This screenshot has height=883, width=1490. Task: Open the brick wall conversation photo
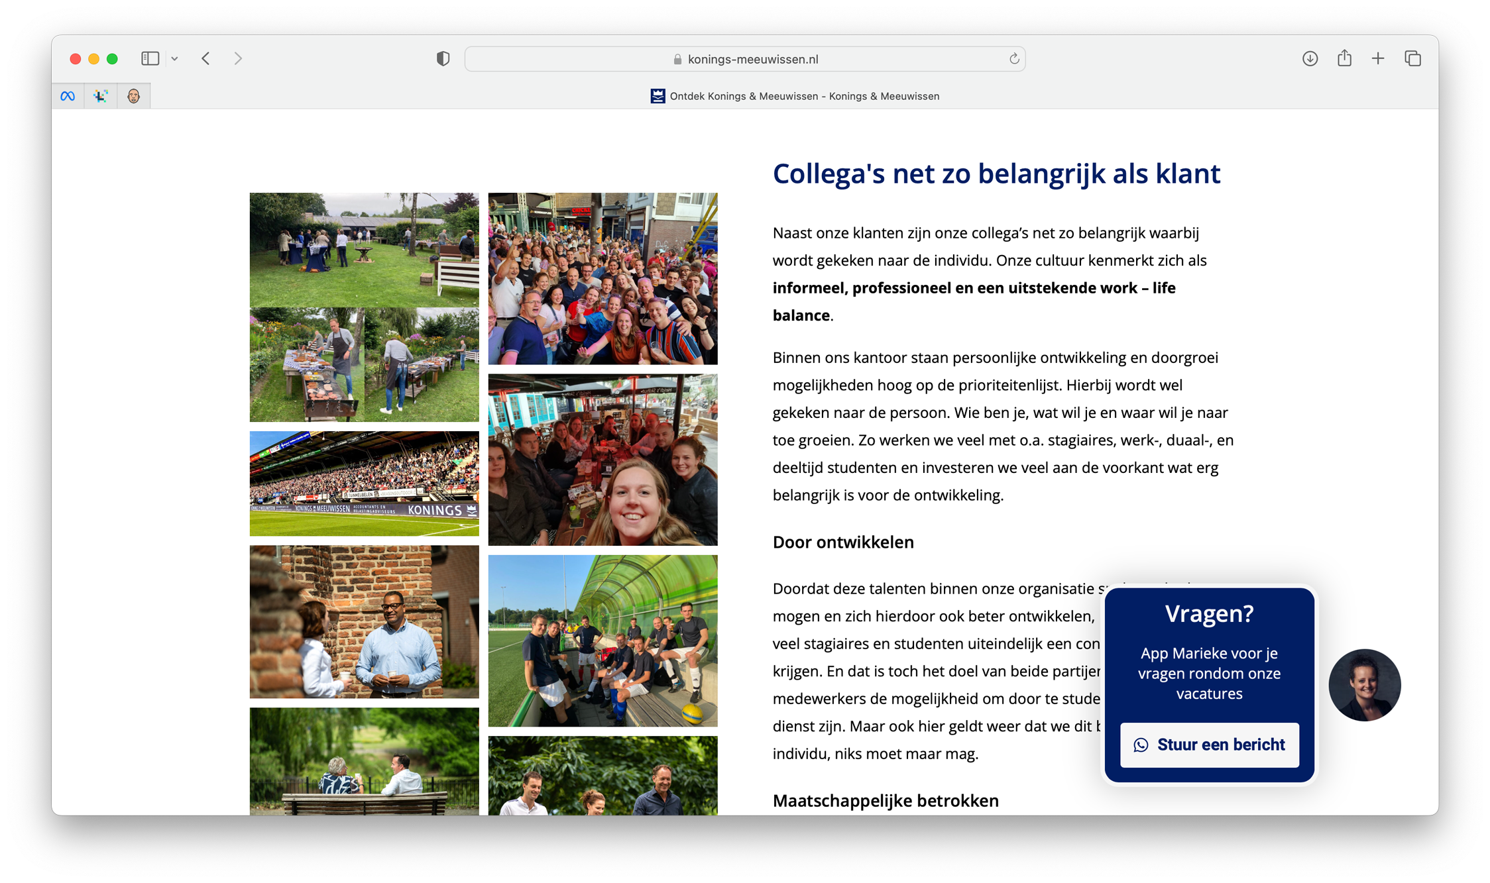364,621
